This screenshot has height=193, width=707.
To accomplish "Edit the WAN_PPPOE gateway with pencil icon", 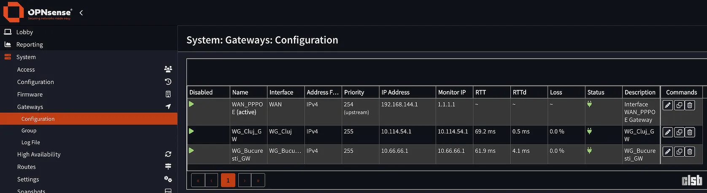I will tap(667, 105).
